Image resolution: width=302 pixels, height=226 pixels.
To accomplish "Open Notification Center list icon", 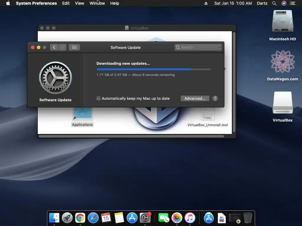I will click(x=293, y=3).
